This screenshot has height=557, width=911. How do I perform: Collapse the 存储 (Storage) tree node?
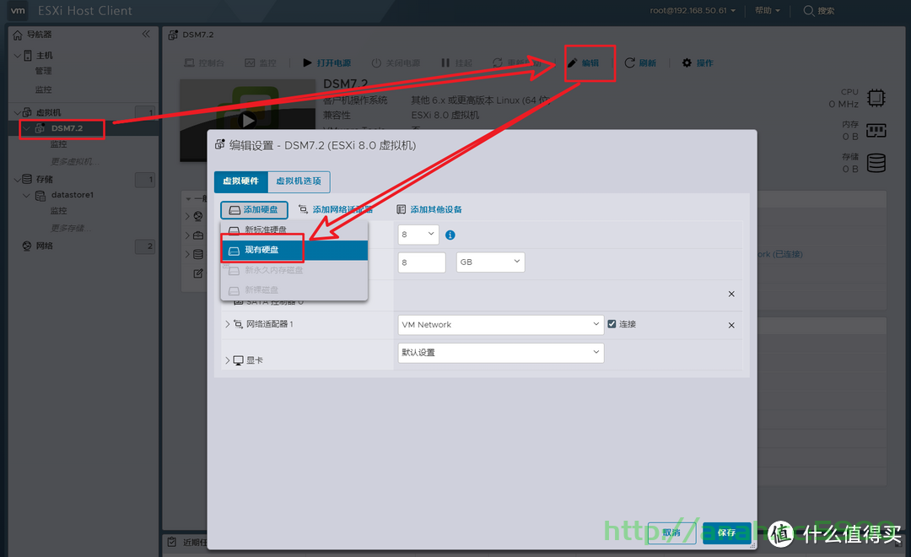tap(18, 179)
